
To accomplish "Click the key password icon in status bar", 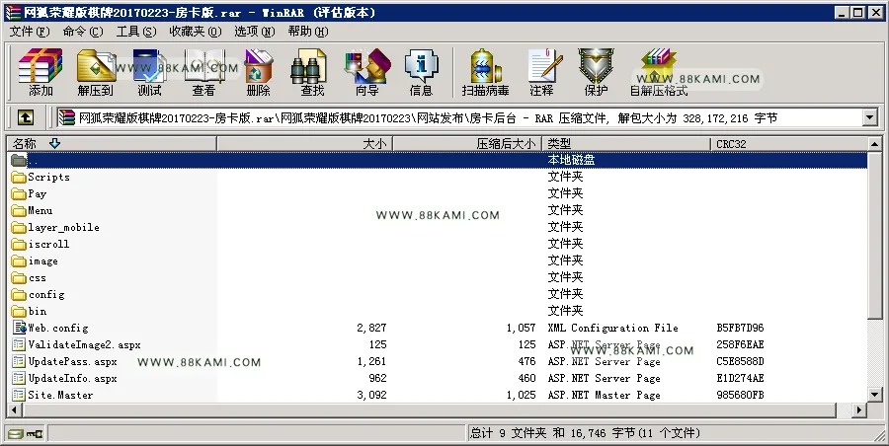I will 35,434.
